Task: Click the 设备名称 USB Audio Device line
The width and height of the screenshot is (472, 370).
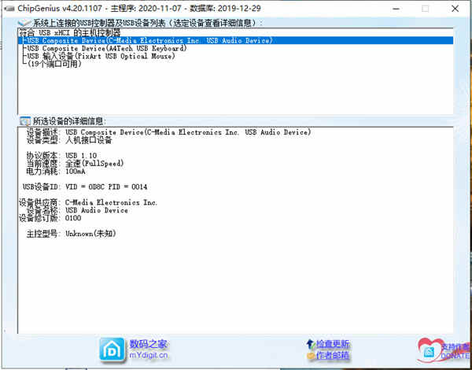Action: pyautogui.click(x=77, y=210)
